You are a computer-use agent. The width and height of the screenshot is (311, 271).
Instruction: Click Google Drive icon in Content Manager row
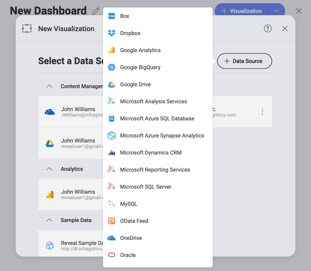(50, 143)
